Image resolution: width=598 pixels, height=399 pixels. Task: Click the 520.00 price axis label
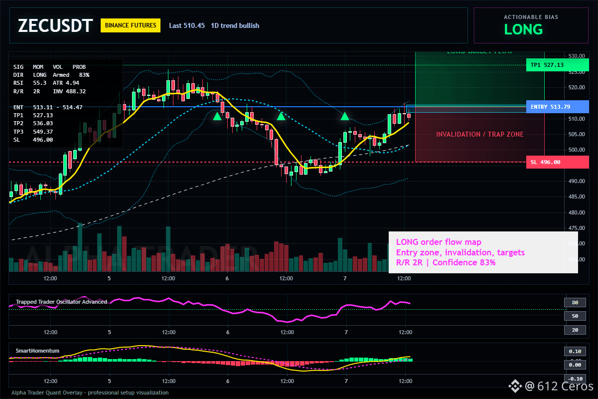point(576,87)
